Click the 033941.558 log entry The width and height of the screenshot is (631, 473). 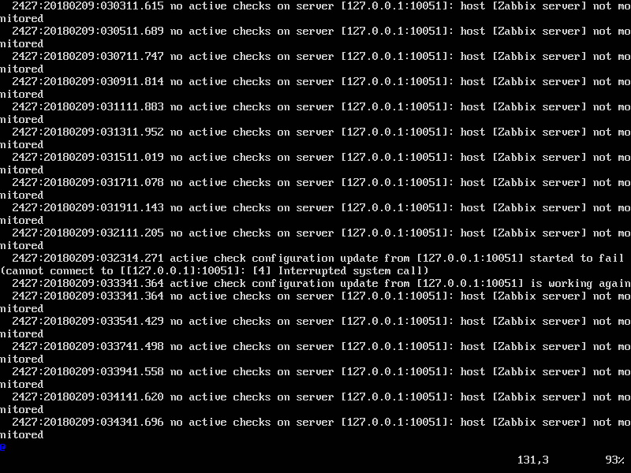click(x=315, y=378)
